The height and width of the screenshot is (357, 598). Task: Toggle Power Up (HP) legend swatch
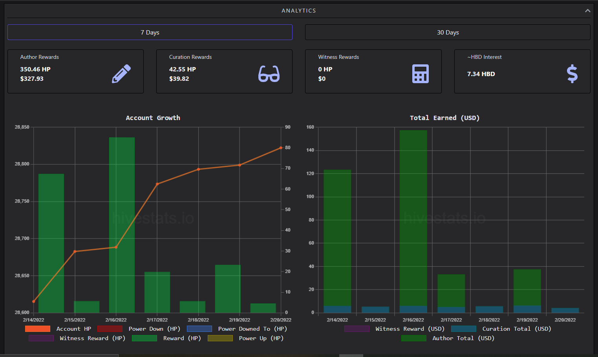tap(220, 338)
